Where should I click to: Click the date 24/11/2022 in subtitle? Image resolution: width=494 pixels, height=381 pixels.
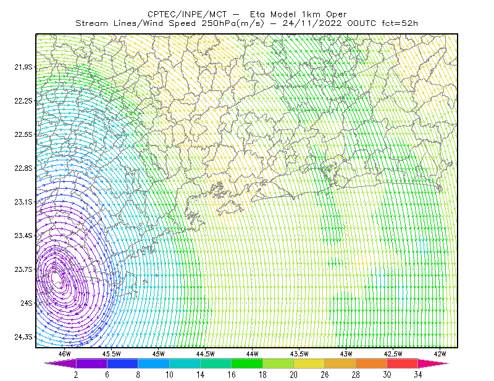312,23
